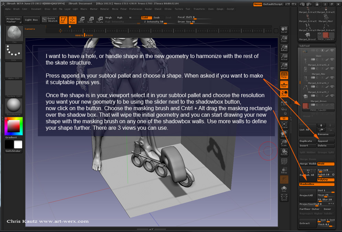Click the AAHalf antialiased half-size icon
The image size is (342, 232).
[x=284, y=66]
